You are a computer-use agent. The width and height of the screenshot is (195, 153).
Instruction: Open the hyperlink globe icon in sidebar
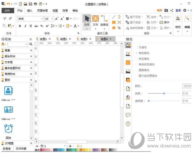click(x=128, y=98)
